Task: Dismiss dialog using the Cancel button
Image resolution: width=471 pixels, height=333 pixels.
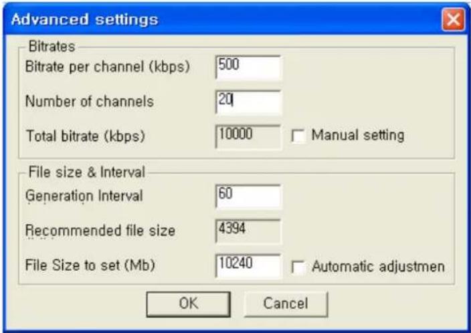Action: coord(286,304)
